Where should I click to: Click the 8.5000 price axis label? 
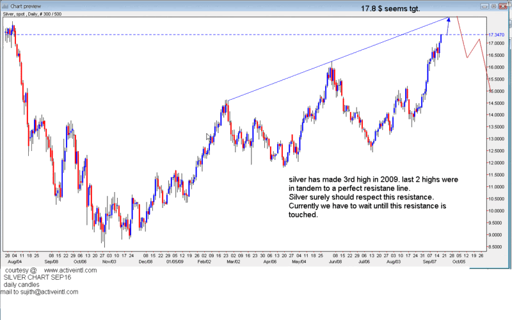[496, 246]
